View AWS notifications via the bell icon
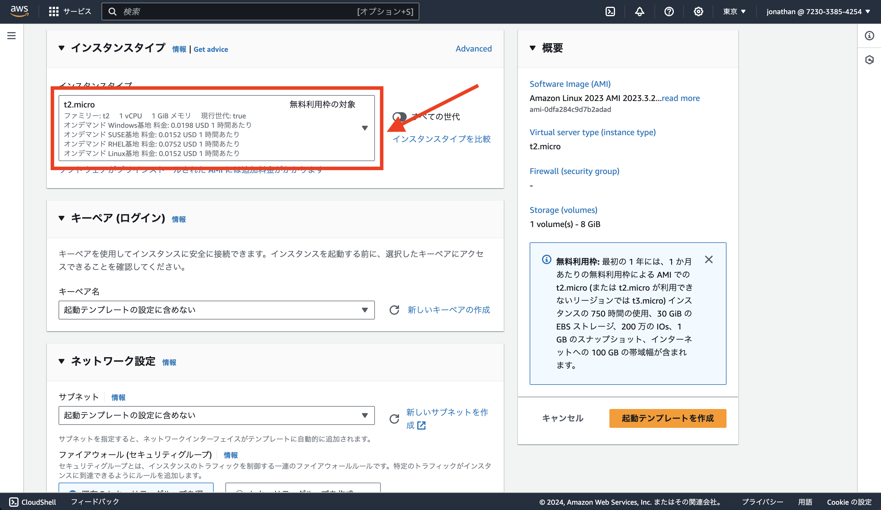This screenshot has width=881, height=510. click(639, 11)
